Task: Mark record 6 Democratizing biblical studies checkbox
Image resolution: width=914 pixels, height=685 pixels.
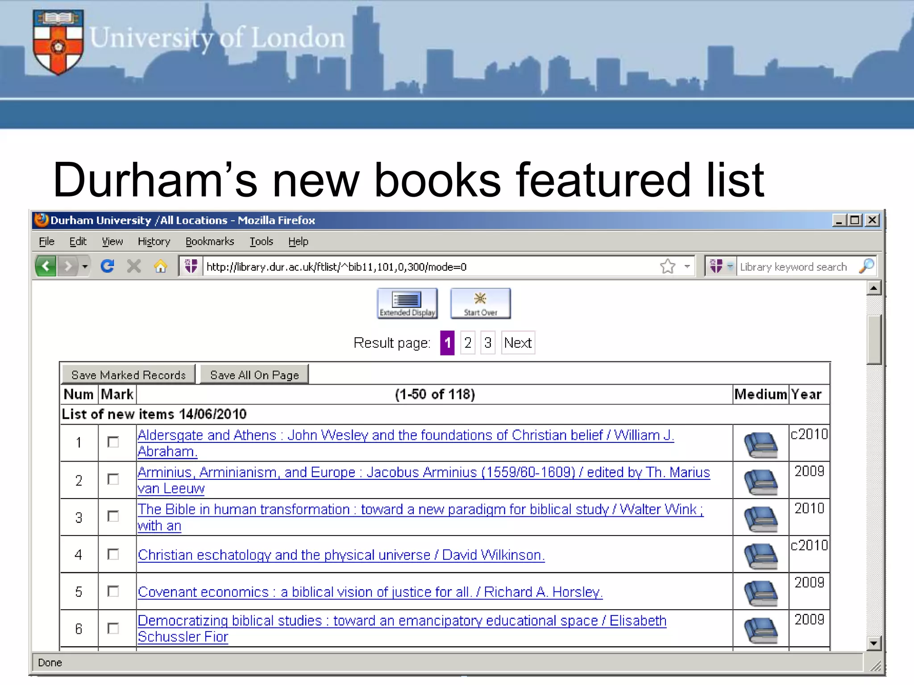Action: 113,628
